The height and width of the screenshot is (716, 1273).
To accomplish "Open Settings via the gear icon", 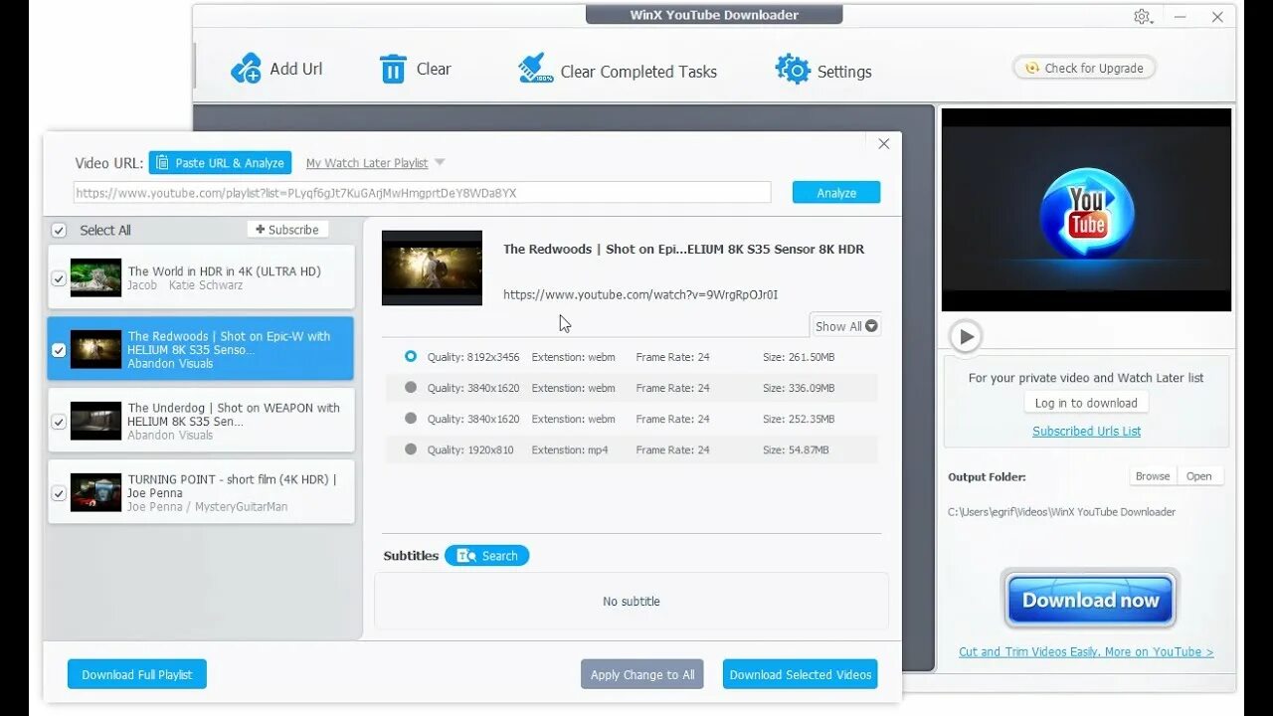I will [x=793, y=70].
